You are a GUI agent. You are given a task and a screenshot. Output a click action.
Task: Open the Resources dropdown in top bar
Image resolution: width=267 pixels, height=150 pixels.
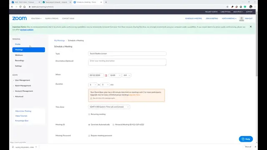tap(238, 12)
